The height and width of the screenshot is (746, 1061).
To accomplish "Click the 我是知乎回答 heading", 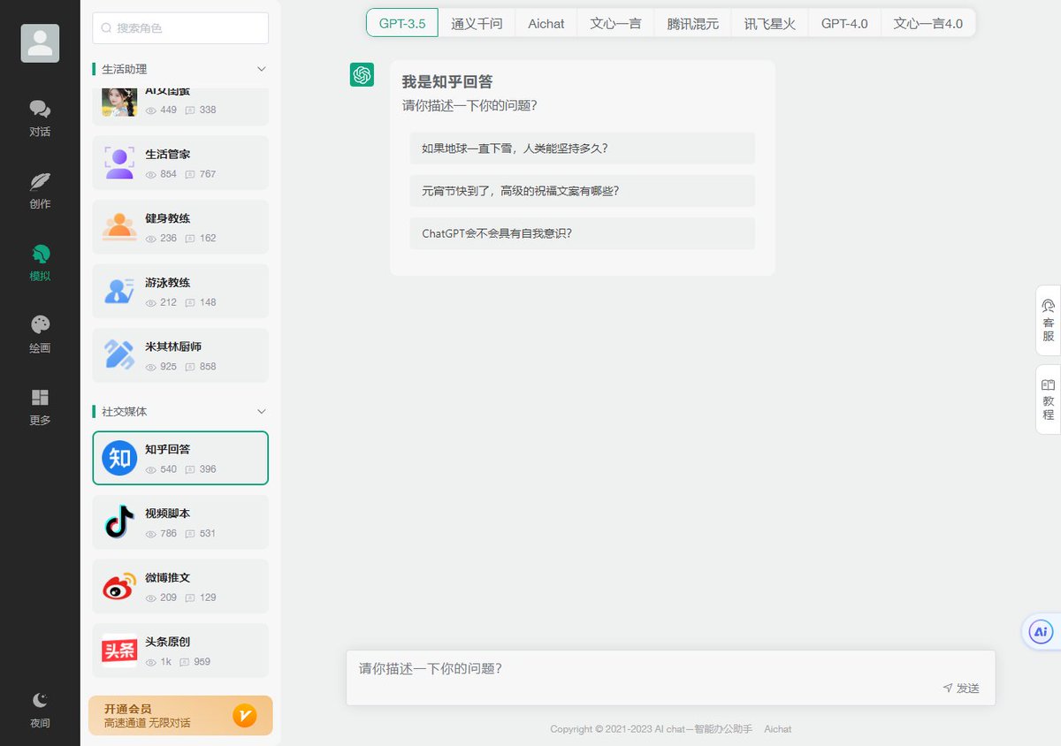I will tap(447, 82).
